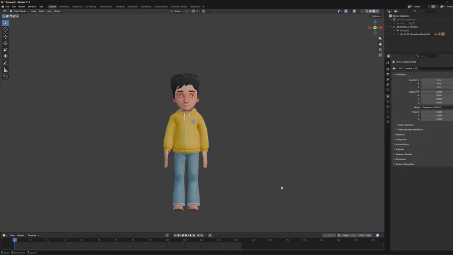Open the Scene properties tab icon

click(x=388, y=85)
